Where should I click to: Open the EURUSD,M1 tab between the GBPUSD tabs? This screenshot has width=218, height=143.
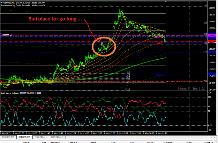tap(41, 137)
